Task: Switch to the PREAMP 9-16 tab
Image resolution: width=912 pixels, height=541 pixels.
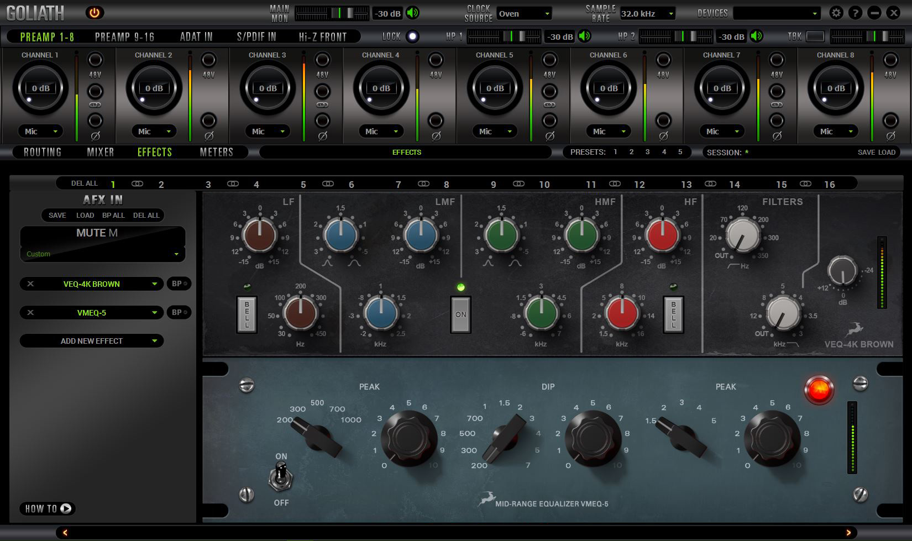Action: click(x=124, y=36)
